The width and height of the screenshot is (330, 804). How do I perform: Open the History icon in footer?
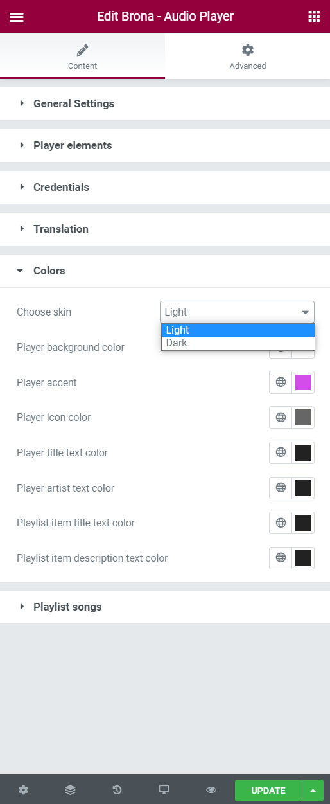click(x=117, y=790)
